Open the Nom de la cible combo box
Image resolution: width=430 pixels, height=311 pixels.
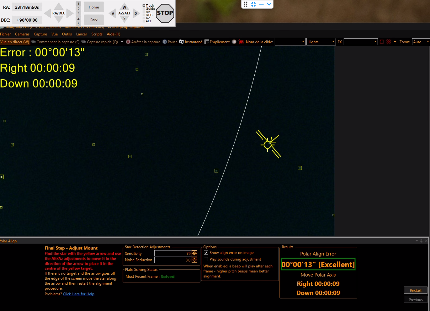point(290,42)
